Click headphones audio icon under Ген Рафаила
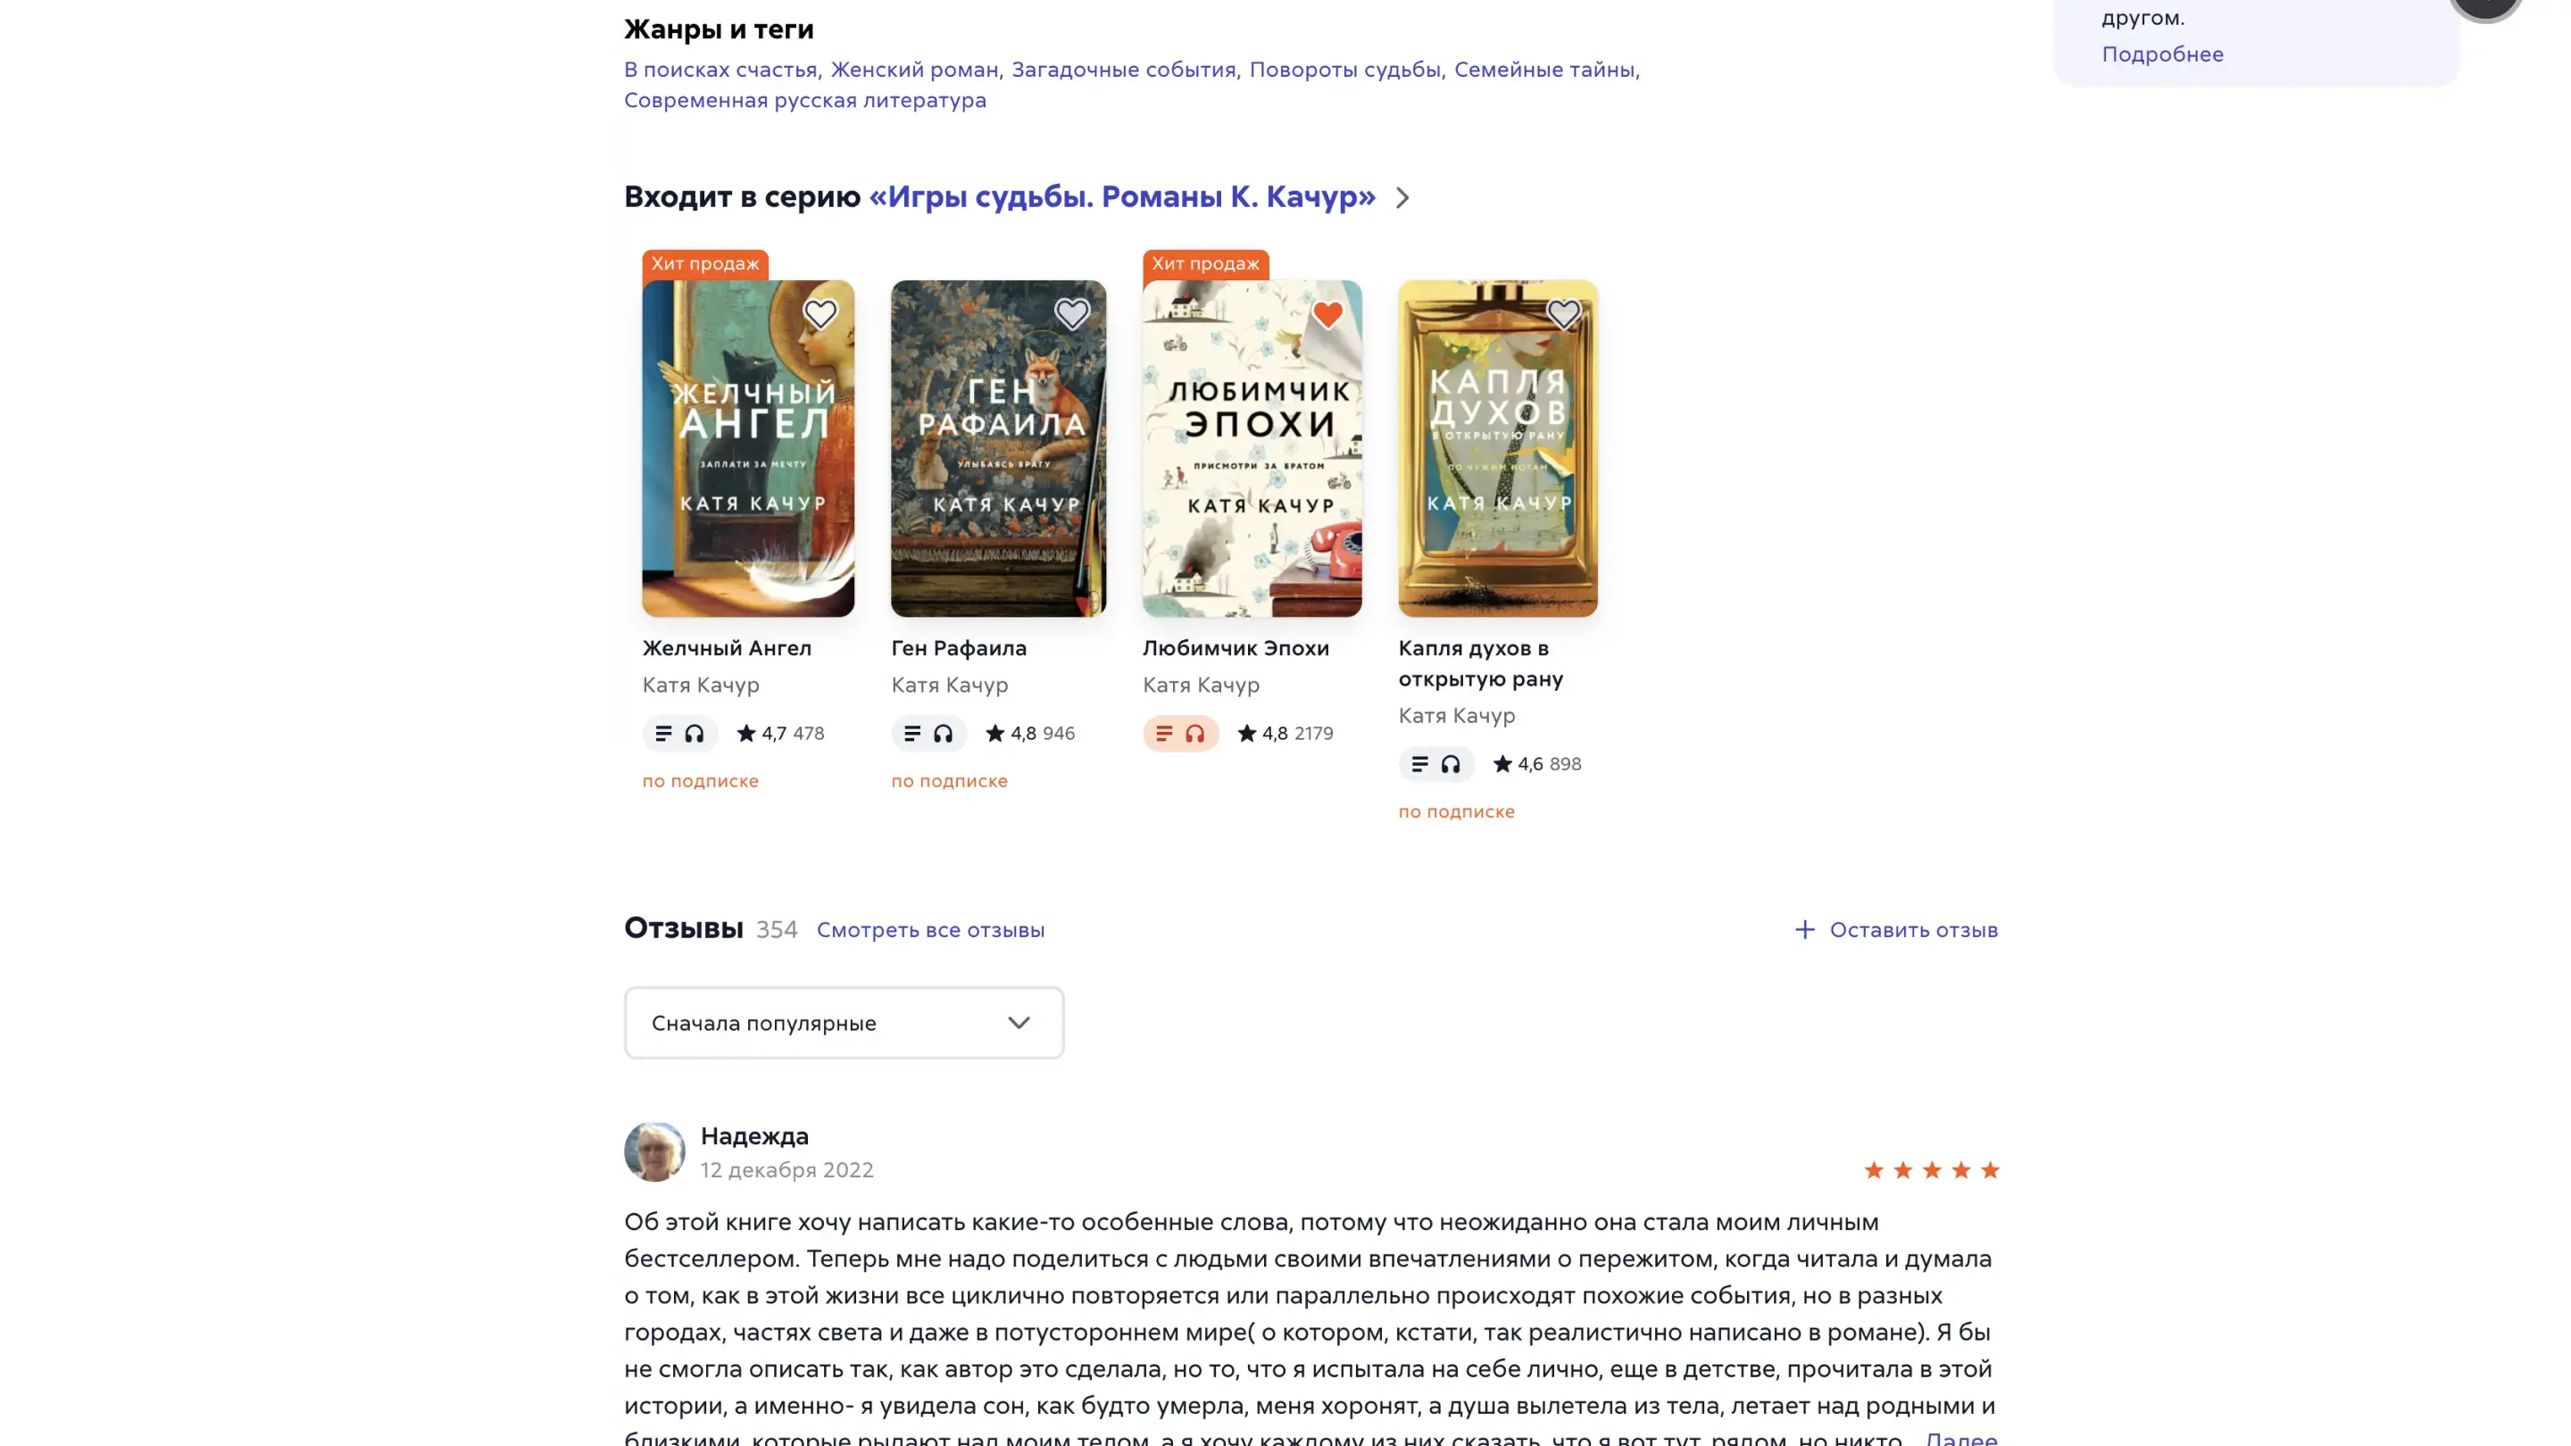Screen dimensions: 2571x1446 coord(944,734)
